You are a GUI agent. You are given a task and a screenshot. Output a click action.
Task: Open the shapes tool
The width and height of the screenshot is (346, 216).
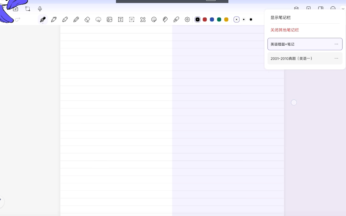[x=143, y=20]
